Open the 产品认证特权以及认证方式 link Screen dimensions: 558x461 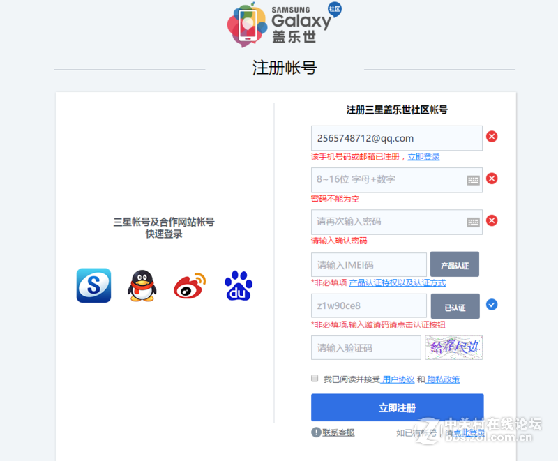tap(398, 282)
